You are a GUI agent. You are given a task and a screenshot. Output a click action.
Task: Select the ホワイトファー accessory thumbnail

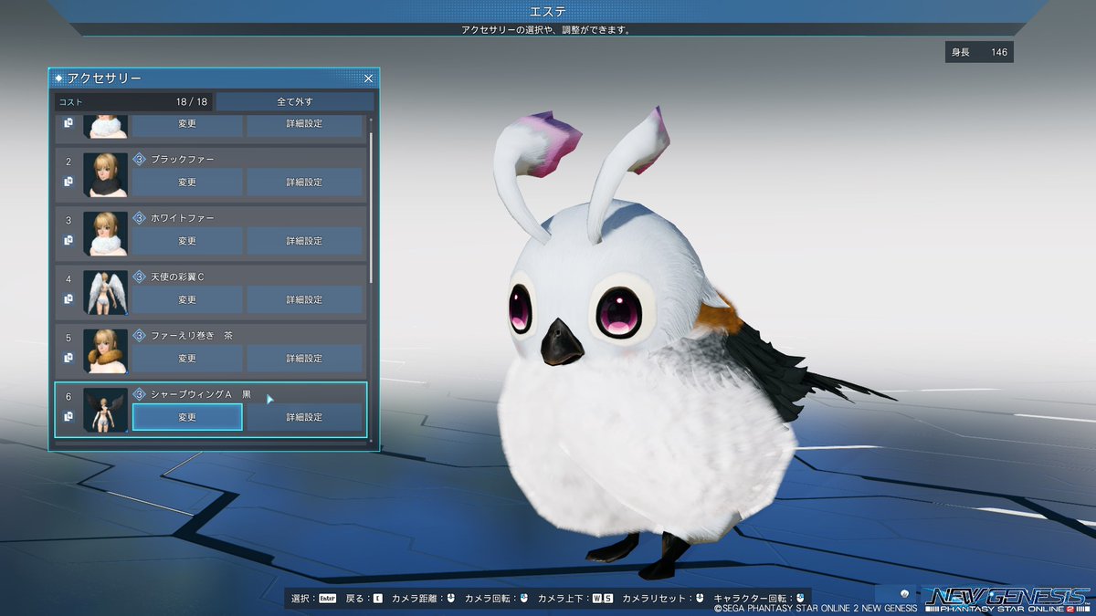(x=105, y=234)
